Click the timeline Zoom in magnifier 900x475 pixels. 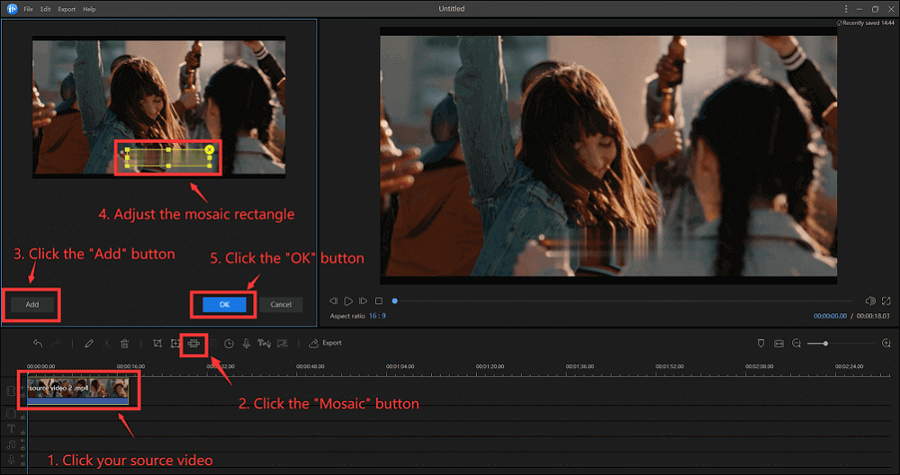pos(886,343)
